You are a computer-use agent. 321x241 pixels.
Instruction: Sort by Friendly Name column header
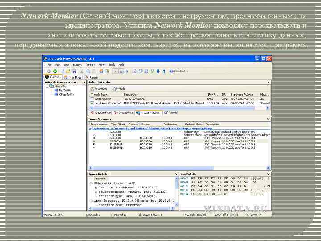click(x=107, y=94)
